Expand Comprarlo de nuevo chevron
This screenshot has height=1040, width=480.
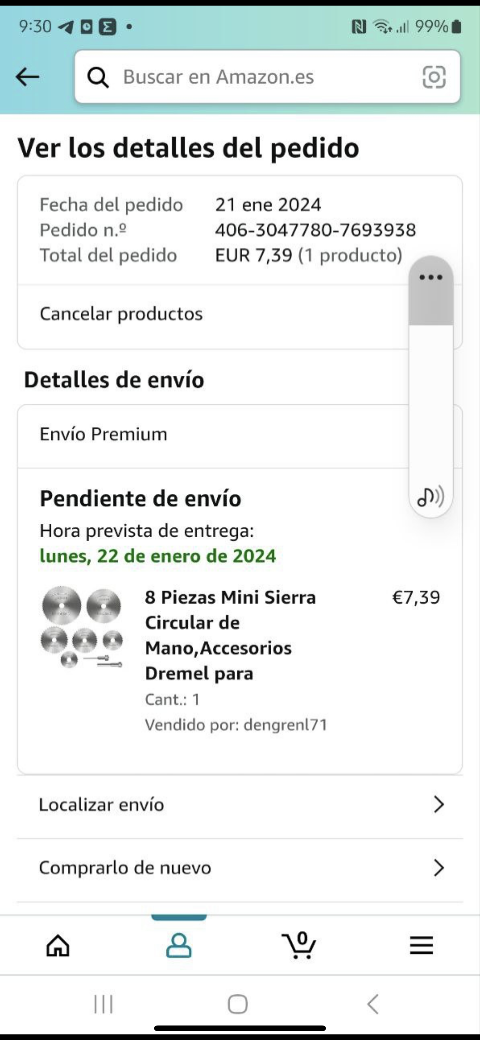[439, 868]
